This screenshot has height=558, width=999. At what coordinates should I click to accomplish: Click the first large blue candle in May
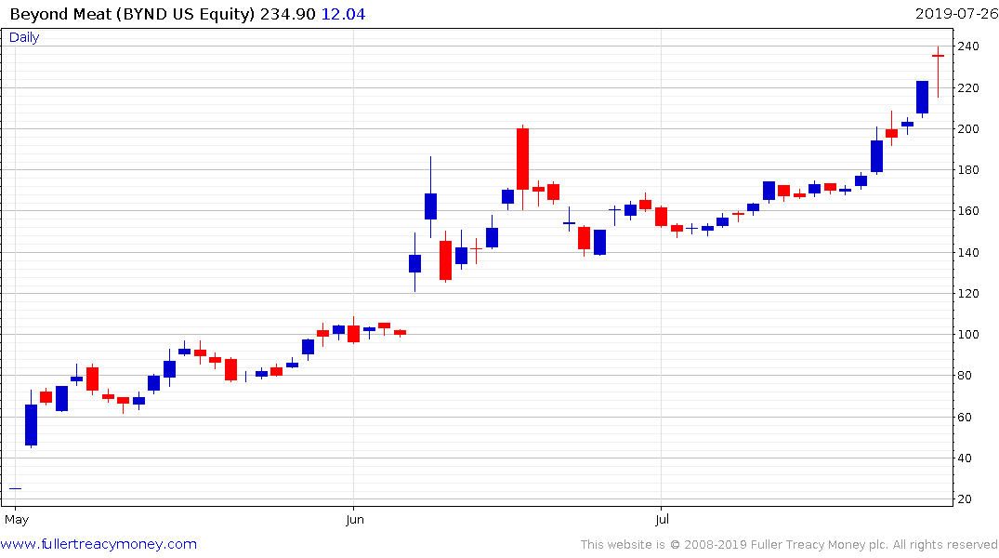[x=32, y=425]
